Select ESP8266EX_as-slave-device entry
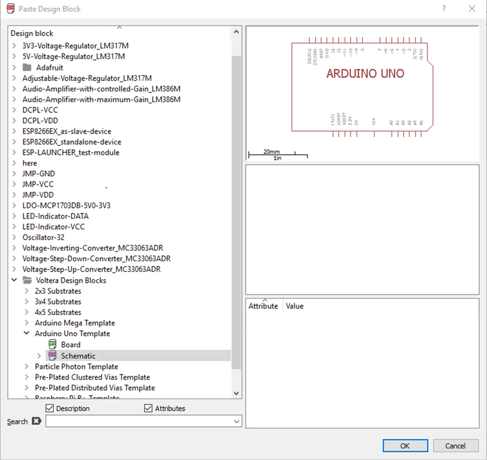The height and width of the screenshot is (460, 487). 67,131
